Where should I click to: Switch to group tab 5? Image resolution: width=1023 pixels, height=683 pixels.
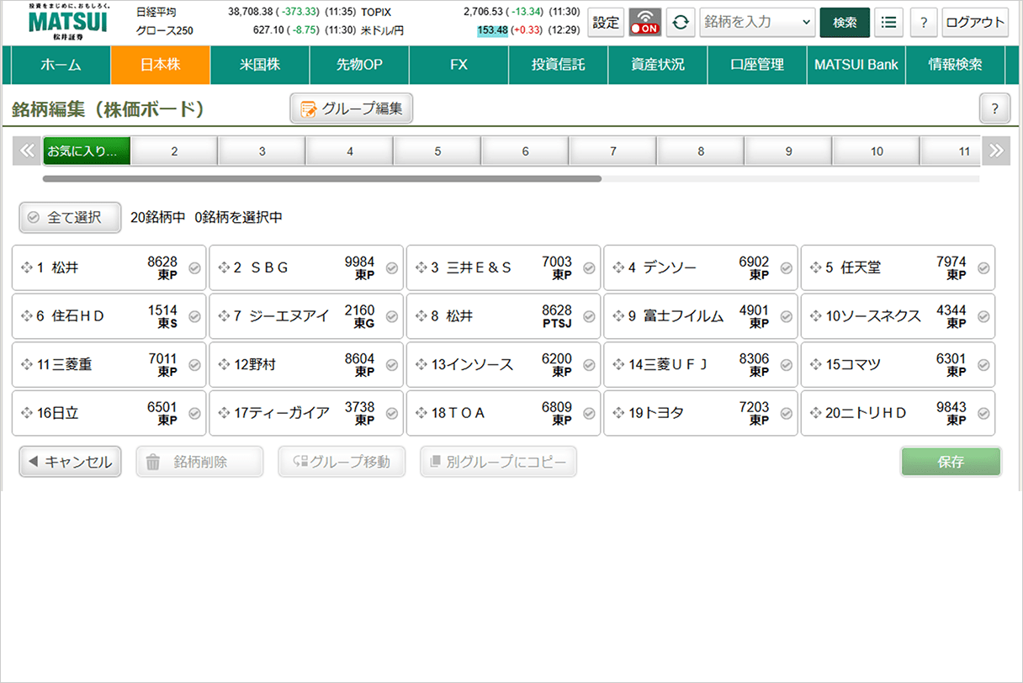(437, 151)
